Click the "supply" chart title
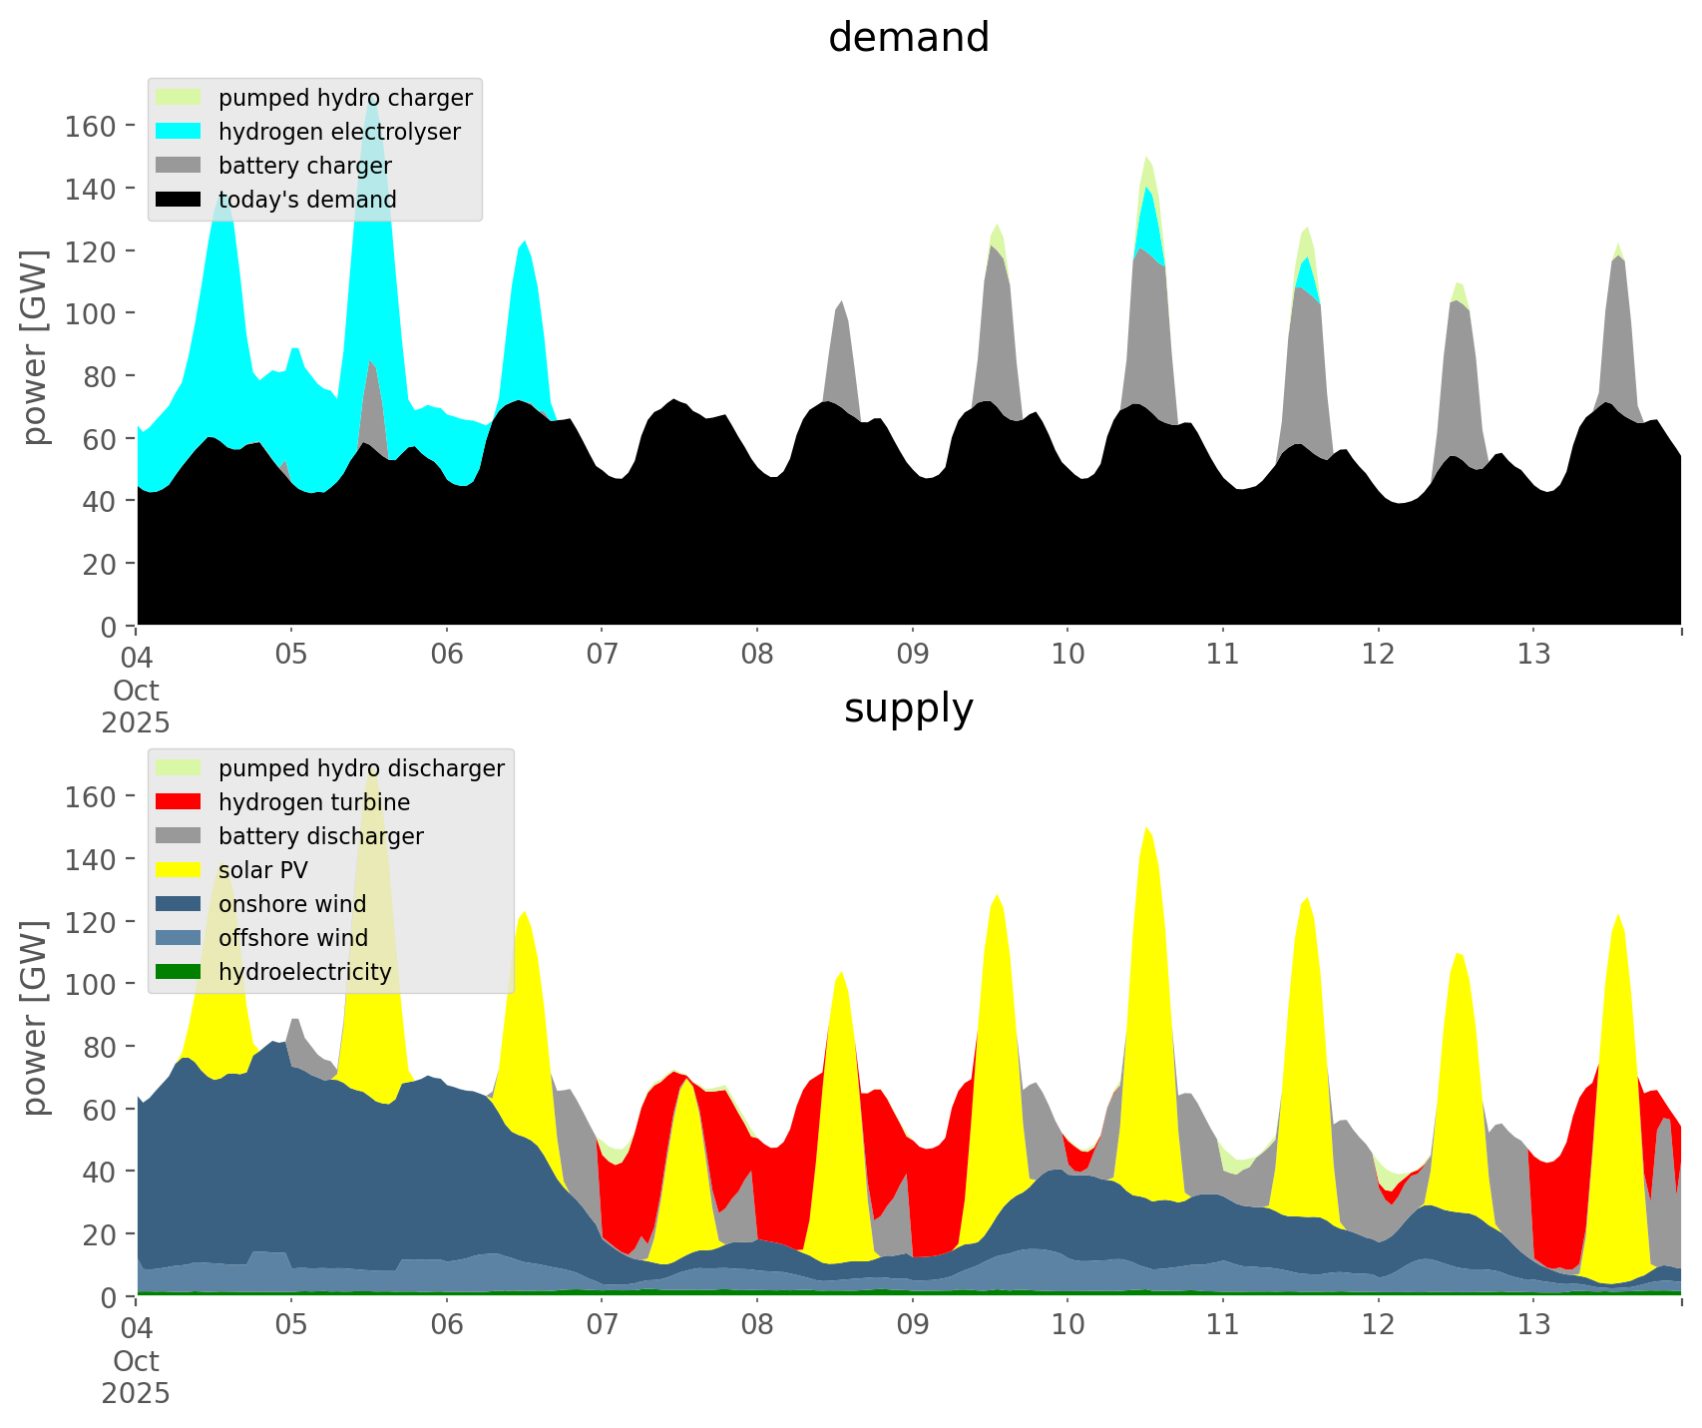 click(x=908, y=709)
